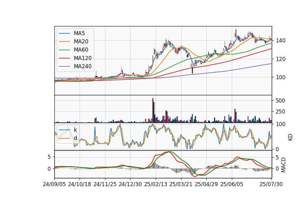Click the MA60 legend label

[81, 50]
